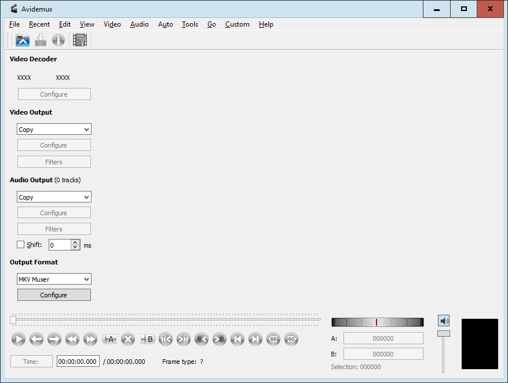Click the Save Video toolbar icon
This screenshot has height=383, width=508.
click(41, 40)
